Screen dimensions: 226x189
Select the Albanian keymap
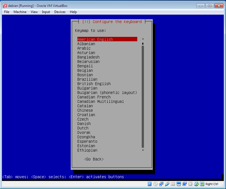coord(86,44)
